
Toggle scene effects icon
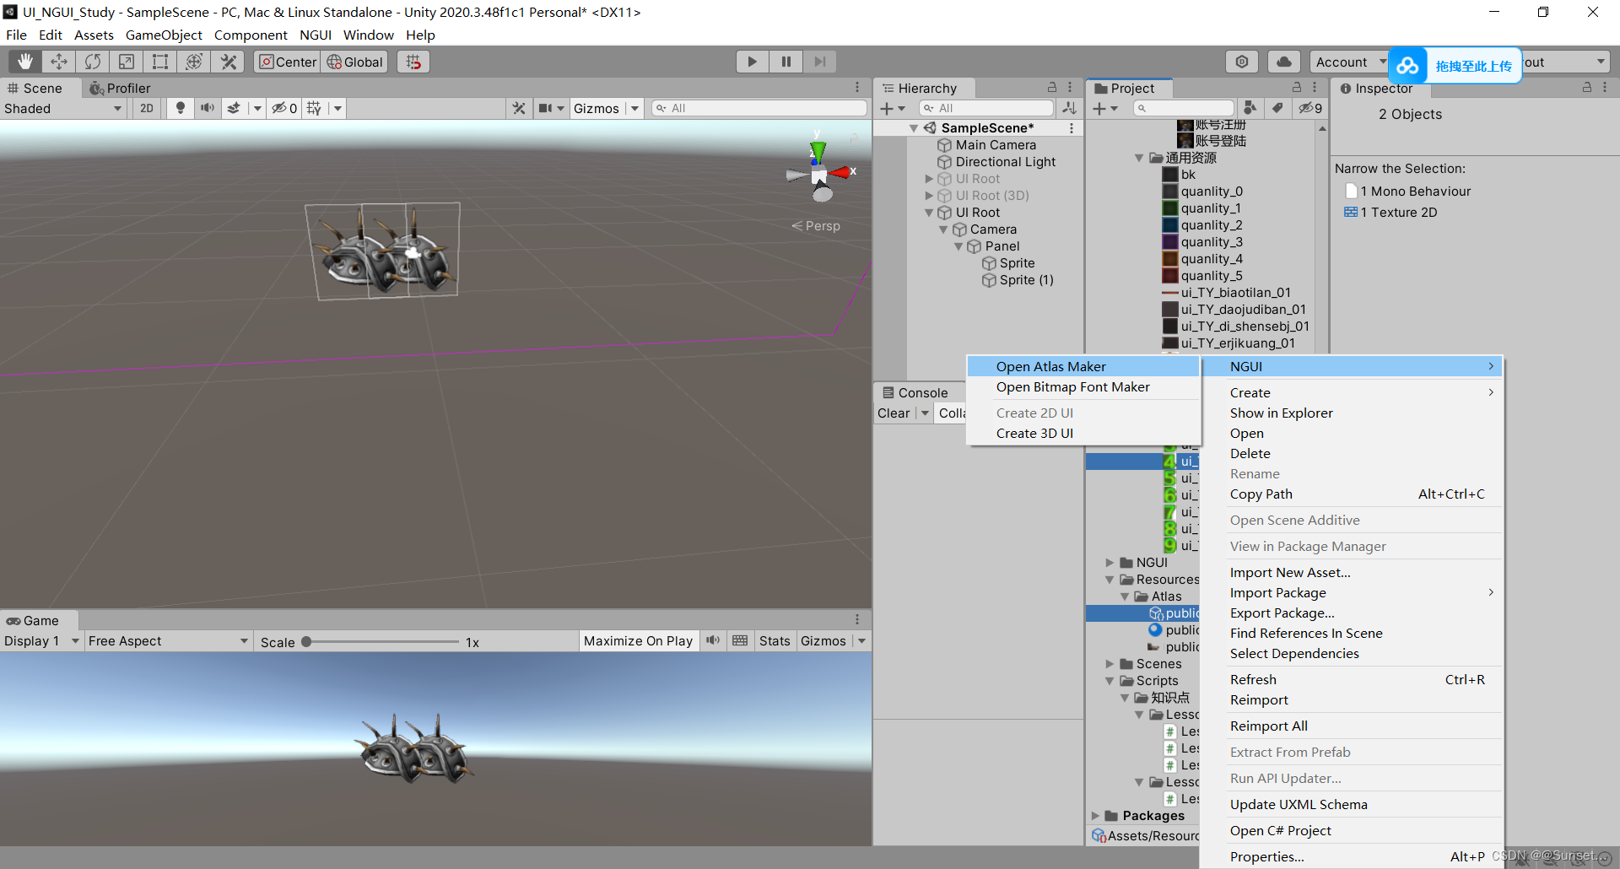(235, 108)
